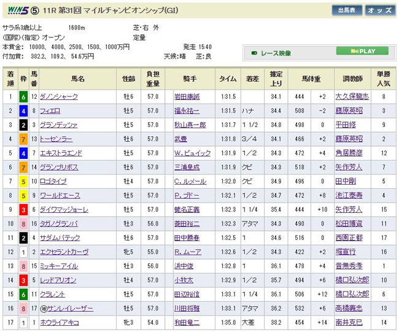Click black frame 2 box beside グランデッツァ
The height and width of the screenshot is (332, 399).
tap(23, 125)
